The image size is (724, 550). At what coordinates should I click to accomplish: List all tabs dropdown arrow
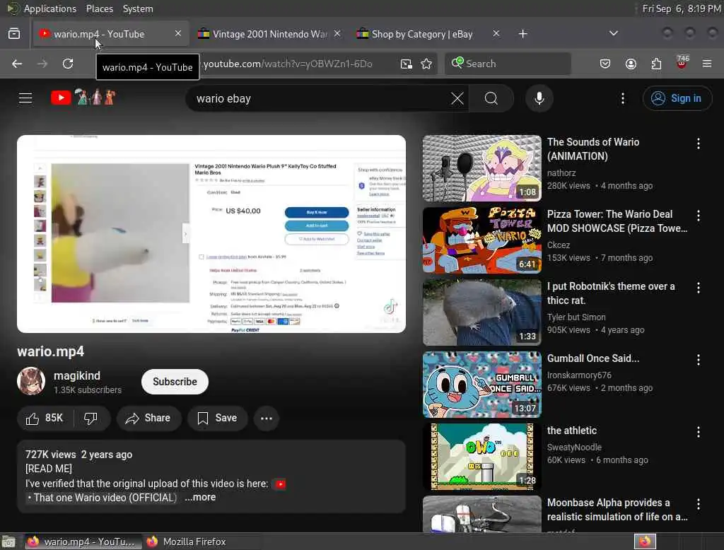(613, 33)
